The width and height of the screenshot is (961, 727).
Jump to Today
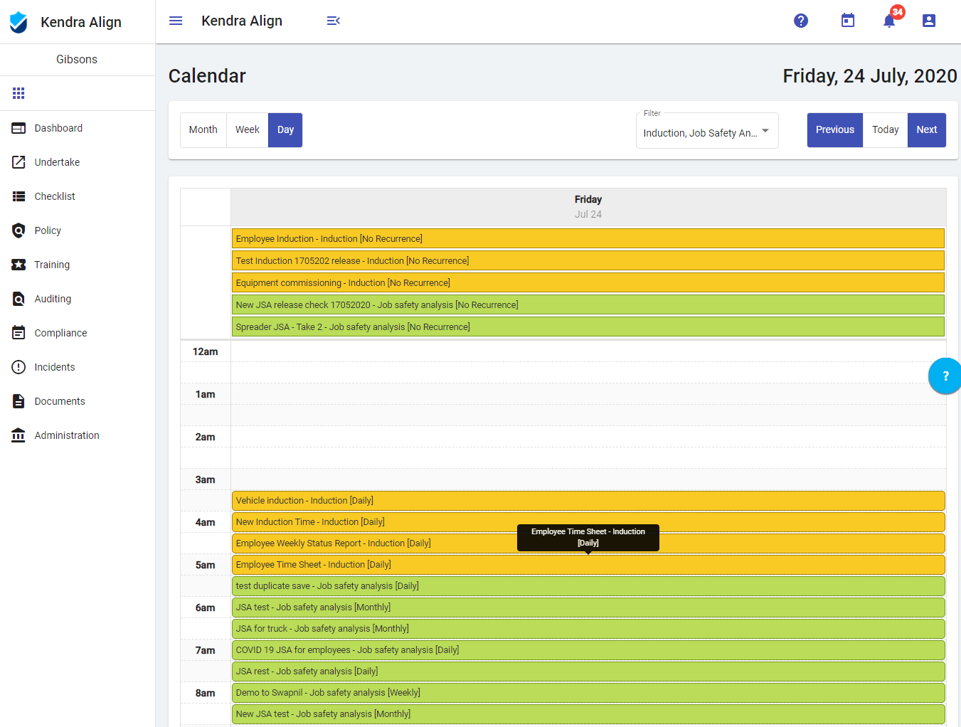coord(886,130)
